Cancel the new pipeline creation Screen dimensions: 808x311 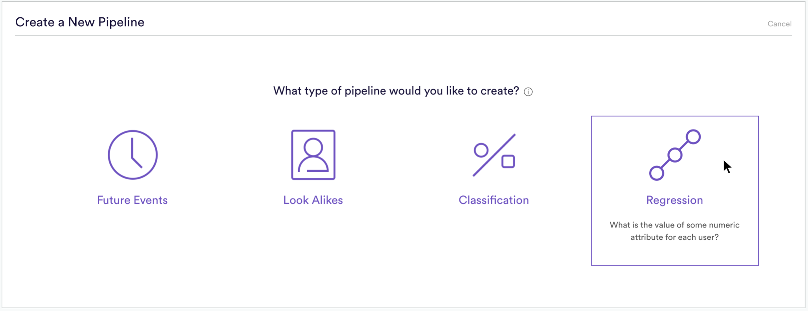(x=779, y=24)
